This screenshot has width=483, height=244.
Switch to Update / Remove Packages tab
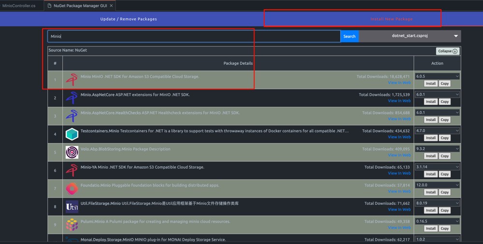click(x=128, y=19)
